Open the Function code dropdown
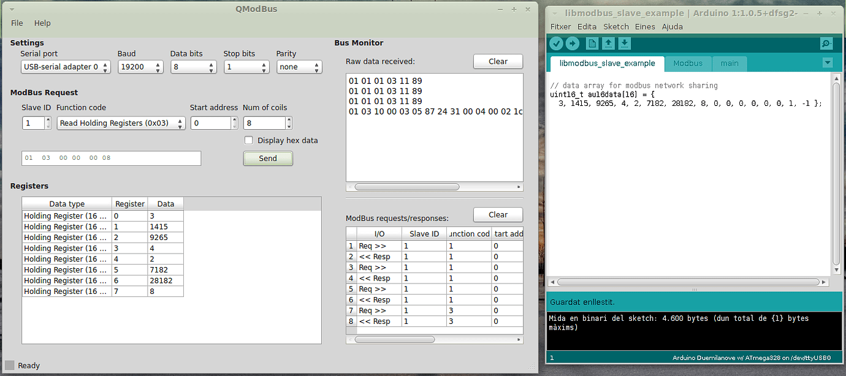The height and width of the screenshot is (376, 846). 120,123
